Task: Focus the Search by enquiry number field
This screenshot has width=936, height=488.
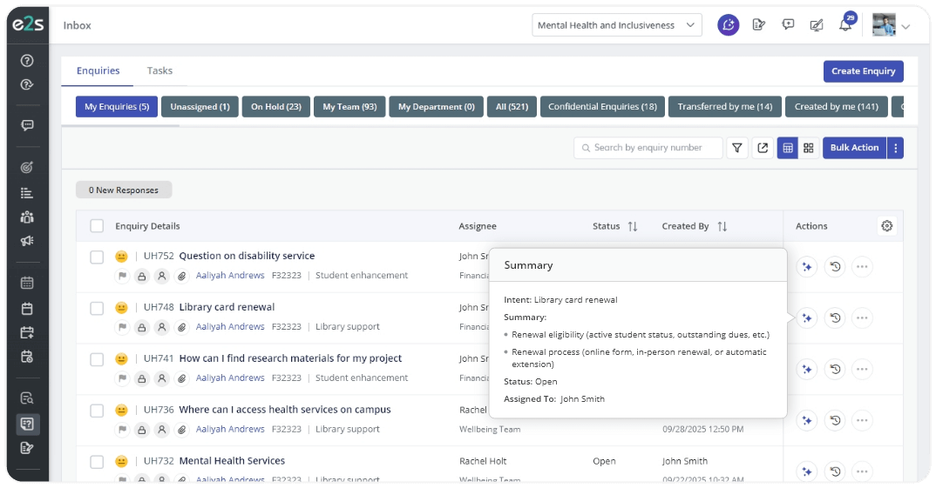Action: 648,148
